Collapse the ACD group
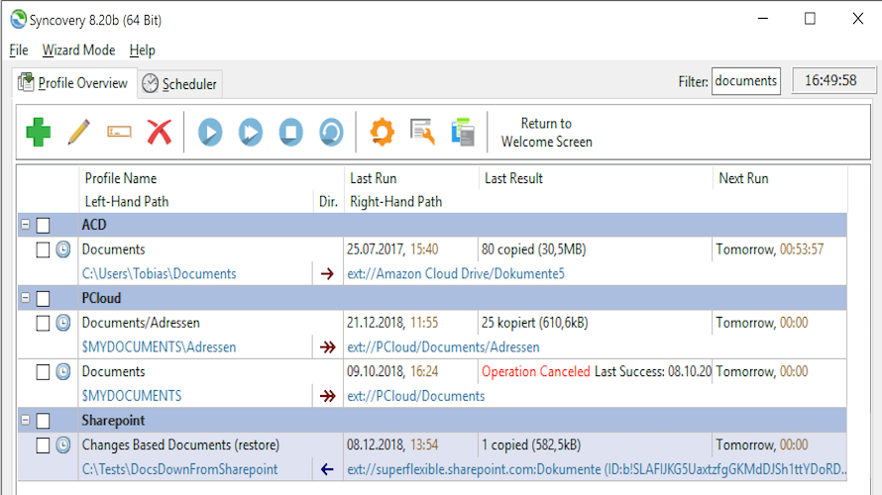The height and width of the screenshot is (495, 882). (26, 224)
